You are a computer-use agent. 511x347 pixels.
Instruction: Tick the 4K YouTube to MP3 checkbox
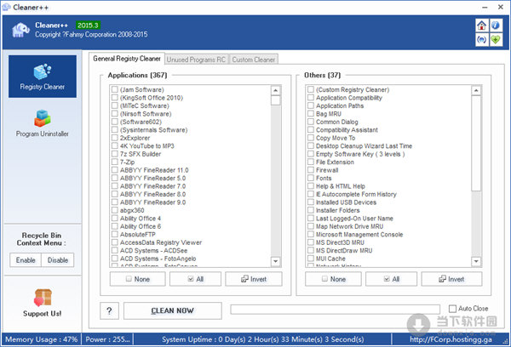(x=115, y=145)
